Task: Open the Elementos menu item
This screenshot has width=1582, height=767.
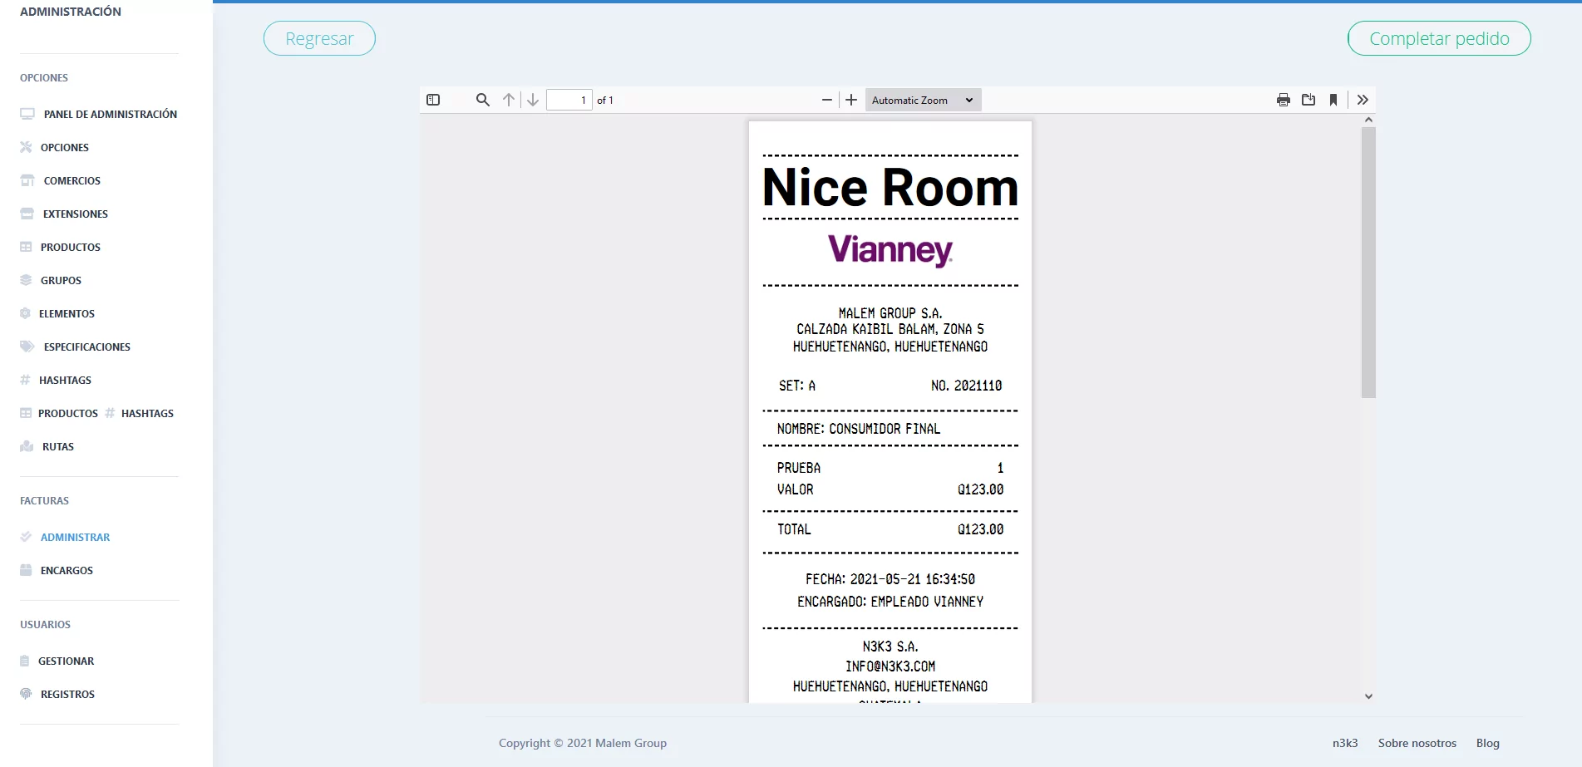Action: click(x=67, y=313)
